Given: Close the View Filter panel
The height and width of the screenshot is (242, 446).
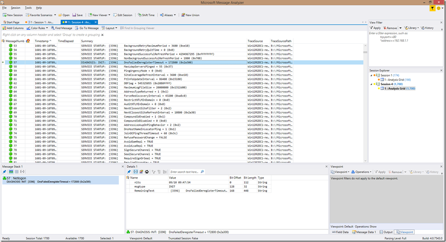Looking at the screenshot, I should 442,22.
